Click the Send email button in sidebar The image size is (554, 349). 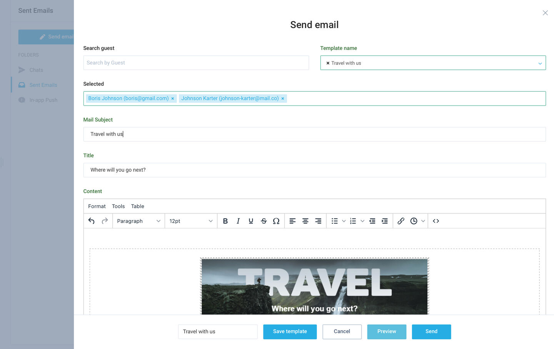click(x=46, y=37)
